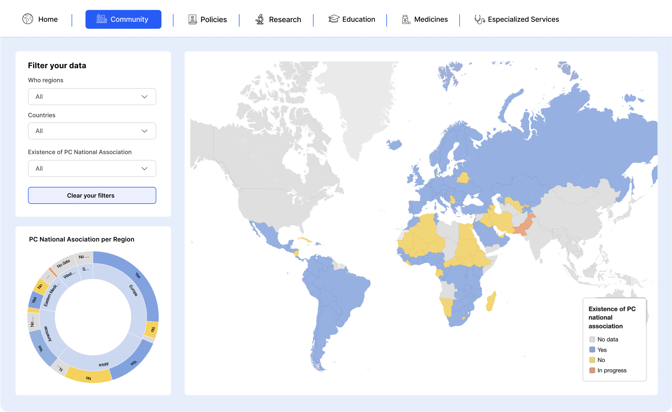Click the stethoscope Especialized Services icon
Viewport: 672px width, 412px height.
(x=479, y=19)
